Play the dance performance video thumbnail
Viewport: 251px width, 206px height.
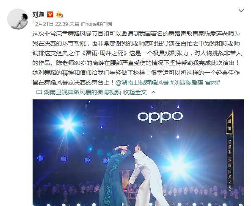coord(138,152)
